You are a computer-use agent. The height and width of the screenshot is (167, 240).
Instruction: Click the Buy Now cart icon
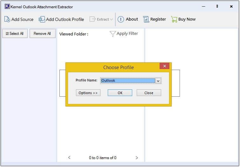pyautogui.click(x=174, y=19)
